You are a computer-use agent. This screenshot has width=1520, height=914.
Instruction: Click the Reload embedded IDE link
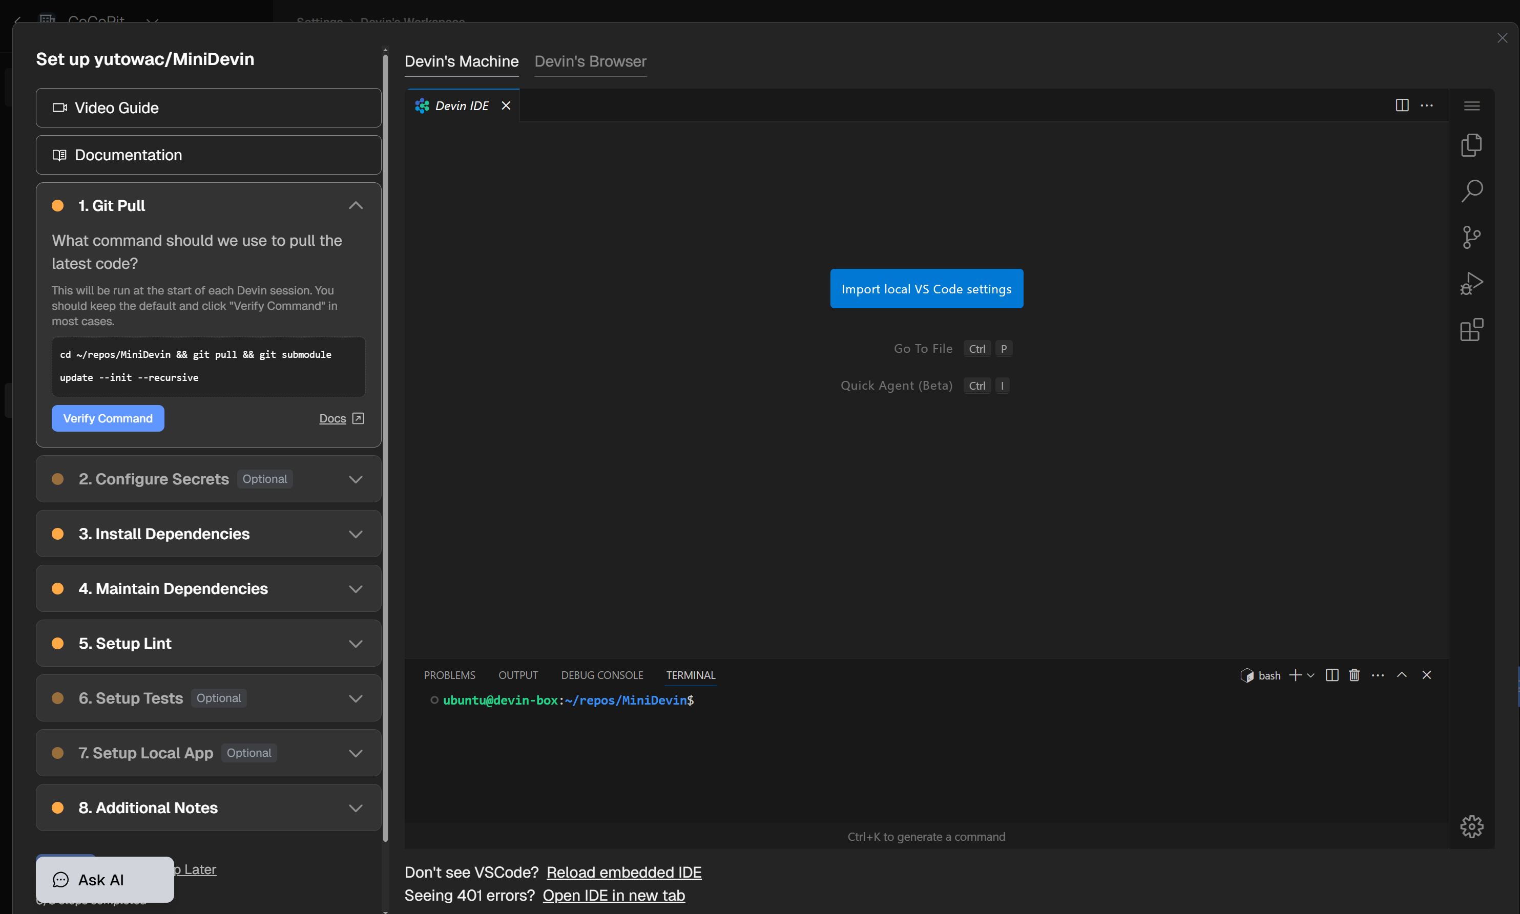tap(623, 872)
